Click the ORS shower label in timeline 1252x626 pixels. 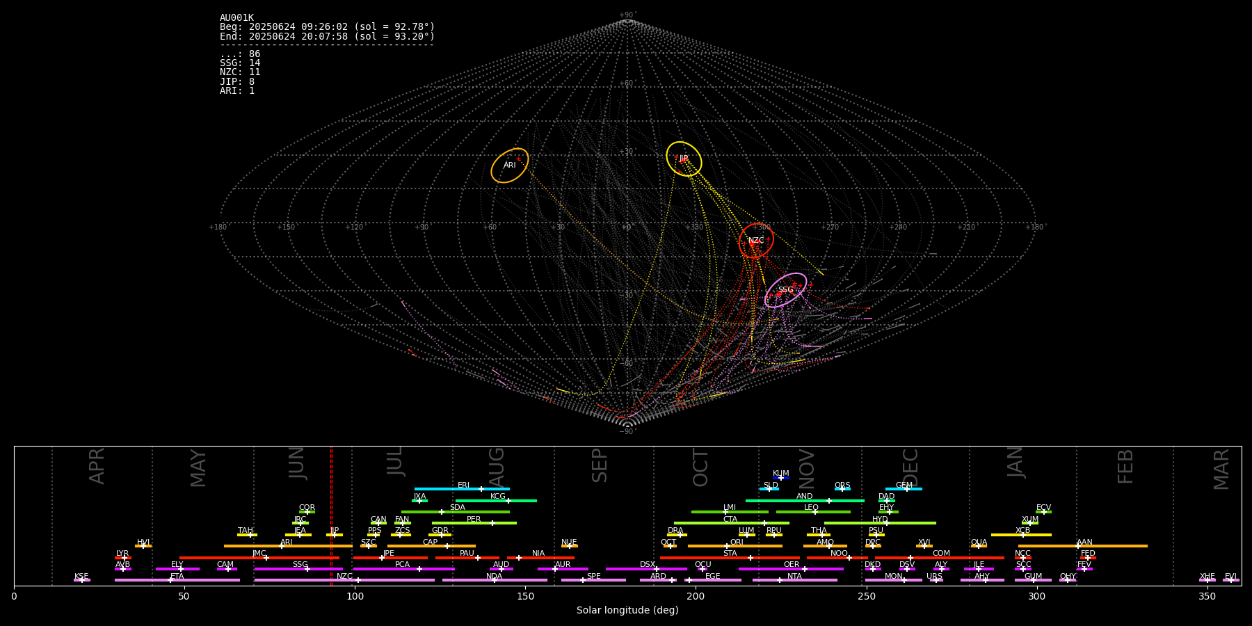(x=842, y=485)
